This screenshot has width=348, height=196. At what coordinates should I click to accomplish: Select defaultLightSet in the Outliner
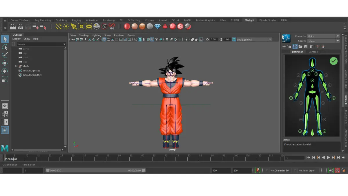(31, 71)
